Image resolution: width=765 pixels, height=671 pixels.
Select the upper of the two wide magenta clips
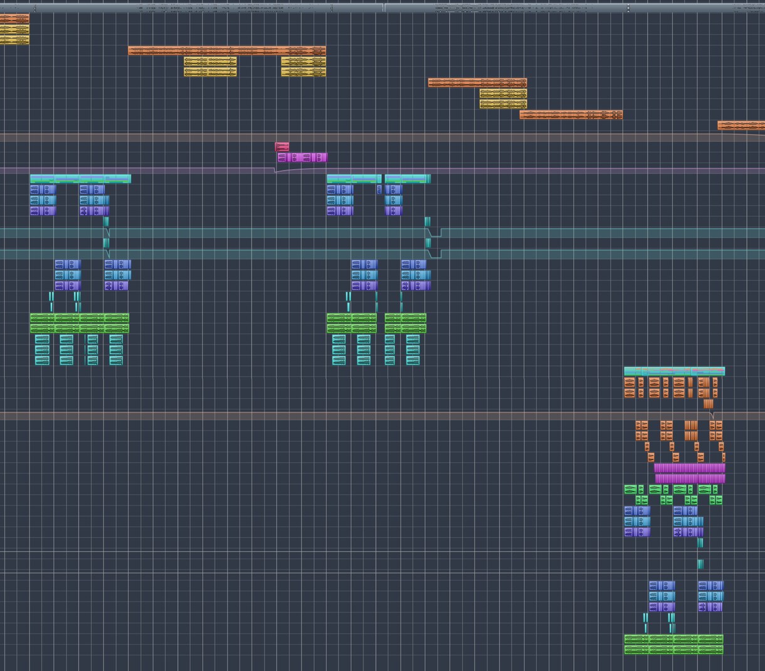click(690, 468)
